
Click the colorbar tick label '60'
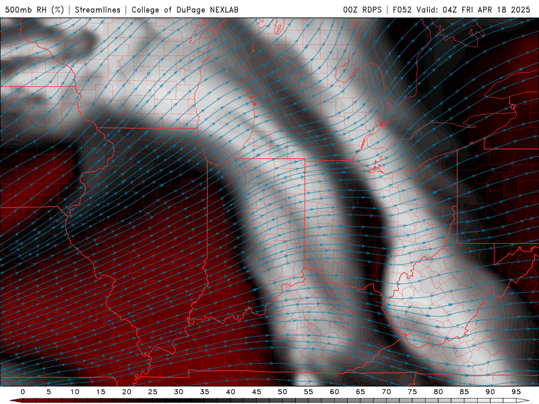(x=334, y=392)
